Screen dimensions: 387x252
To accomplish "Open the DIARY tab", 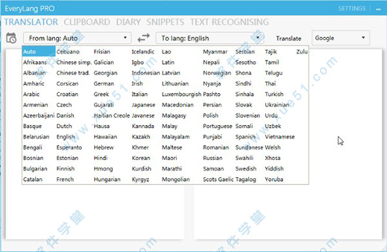I will pyautogui.click(x=128, y=22).
